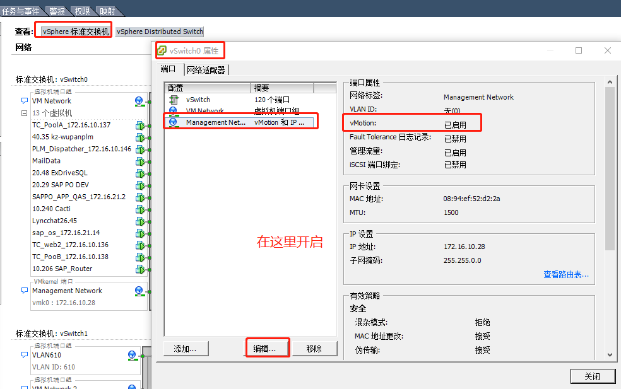This screenshot has height=389, width=621.
Task: Click the iSCSI 端口绑定 已禁用 value
Action: (x=455, y=165)
